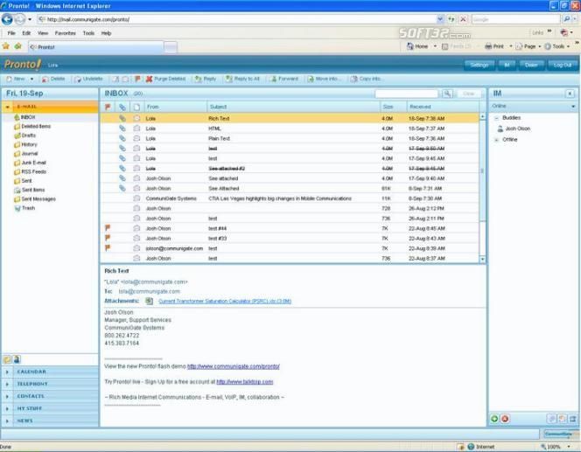
Task: Click the inbox search magnifier icon
Action: click(447, 94)
